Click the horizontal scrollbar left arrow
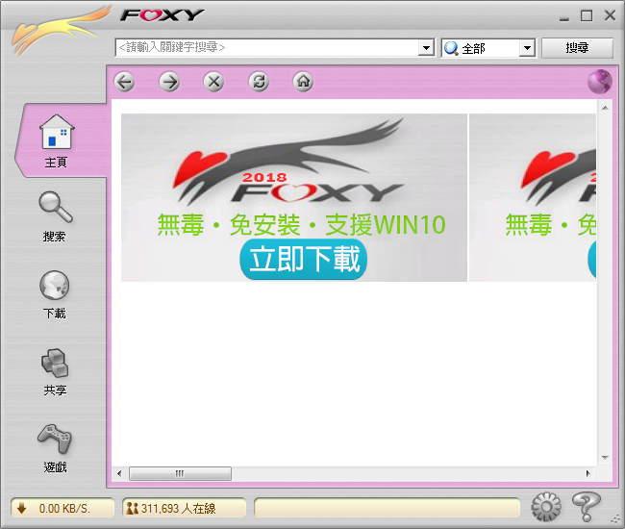This screenshot has height=529, width=625. [x=119, y=473]
